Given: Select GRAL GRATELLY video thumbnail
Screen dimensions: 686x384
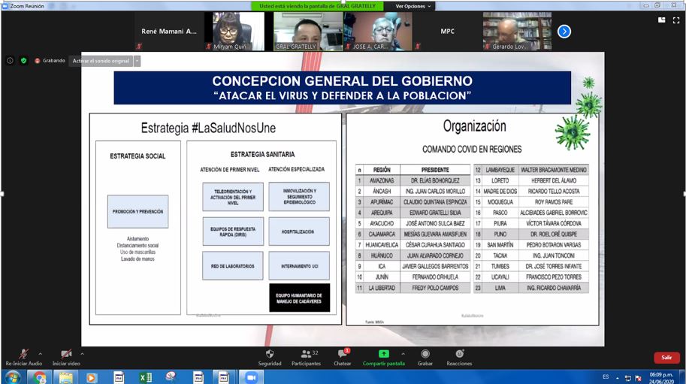Looking at the screenshot, I should (x=298, y=32).
